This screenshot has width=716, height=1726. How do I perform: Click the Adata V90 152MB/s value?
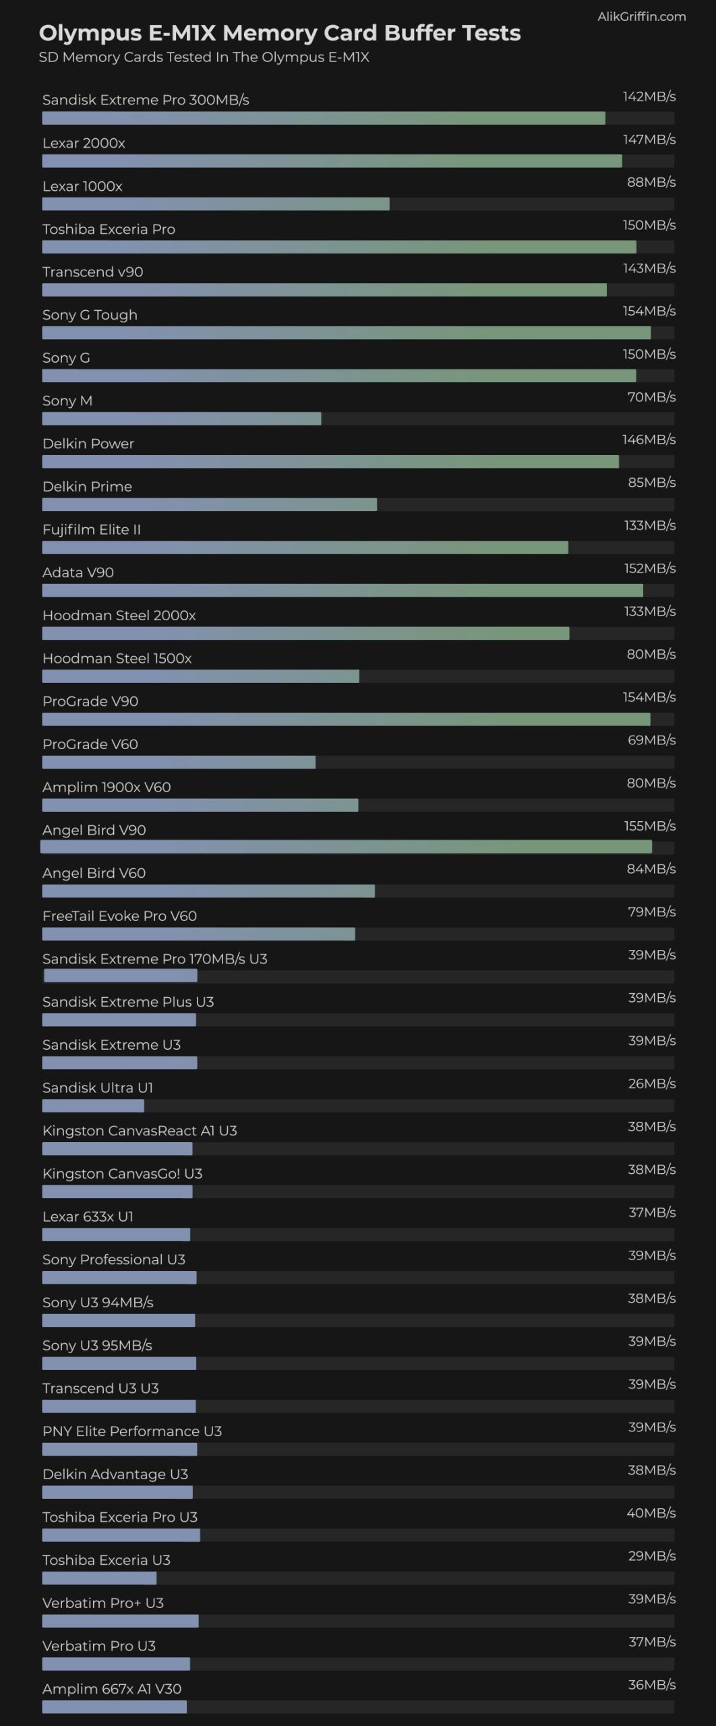[649, 568]
